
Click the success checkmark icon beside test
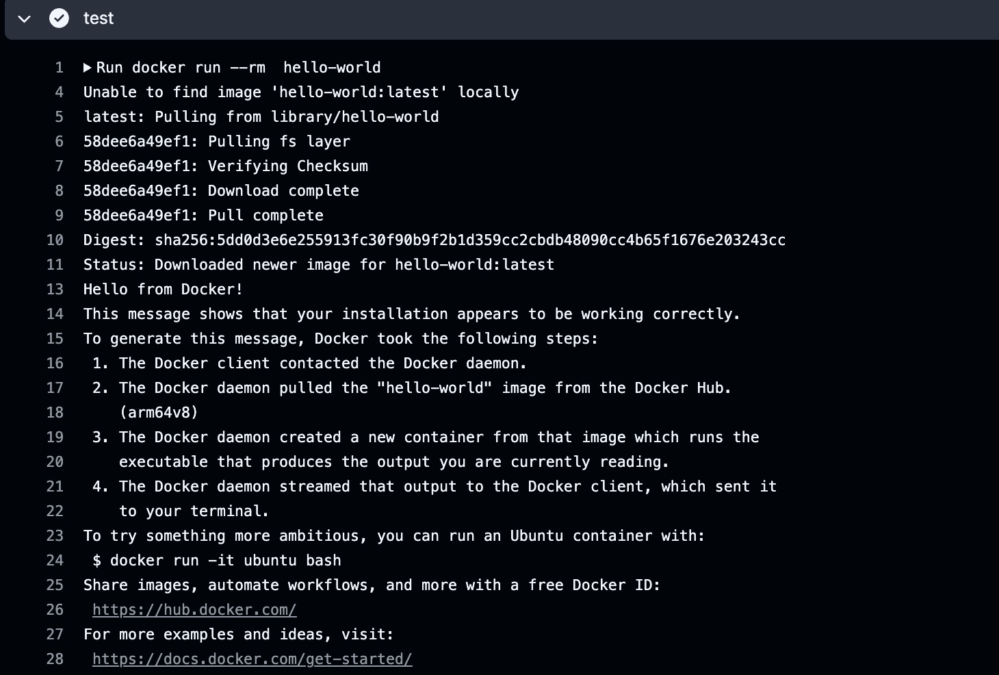(x=60, y=18)
